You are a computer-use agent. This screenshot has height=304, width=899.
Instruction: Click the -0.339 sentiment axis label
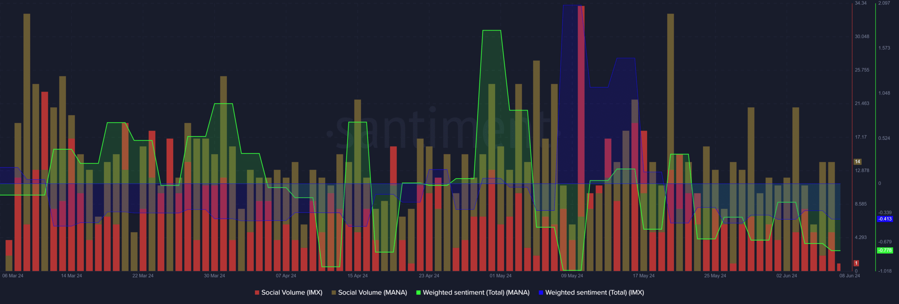(x=885, y=213)
